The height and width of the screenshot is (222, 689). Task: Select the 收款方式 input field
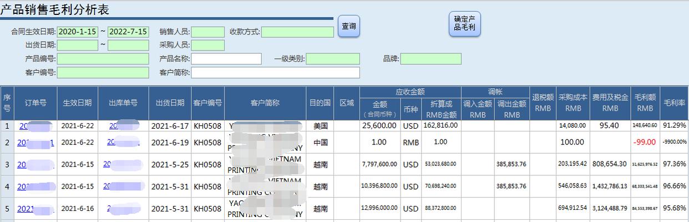[x=297, y=32]
